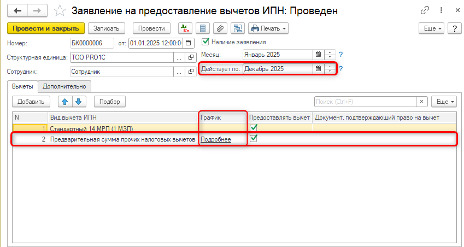Click the date field 01.01.2025
The width and height of the screenshot is (464, 247).
[x=156, y=43]
